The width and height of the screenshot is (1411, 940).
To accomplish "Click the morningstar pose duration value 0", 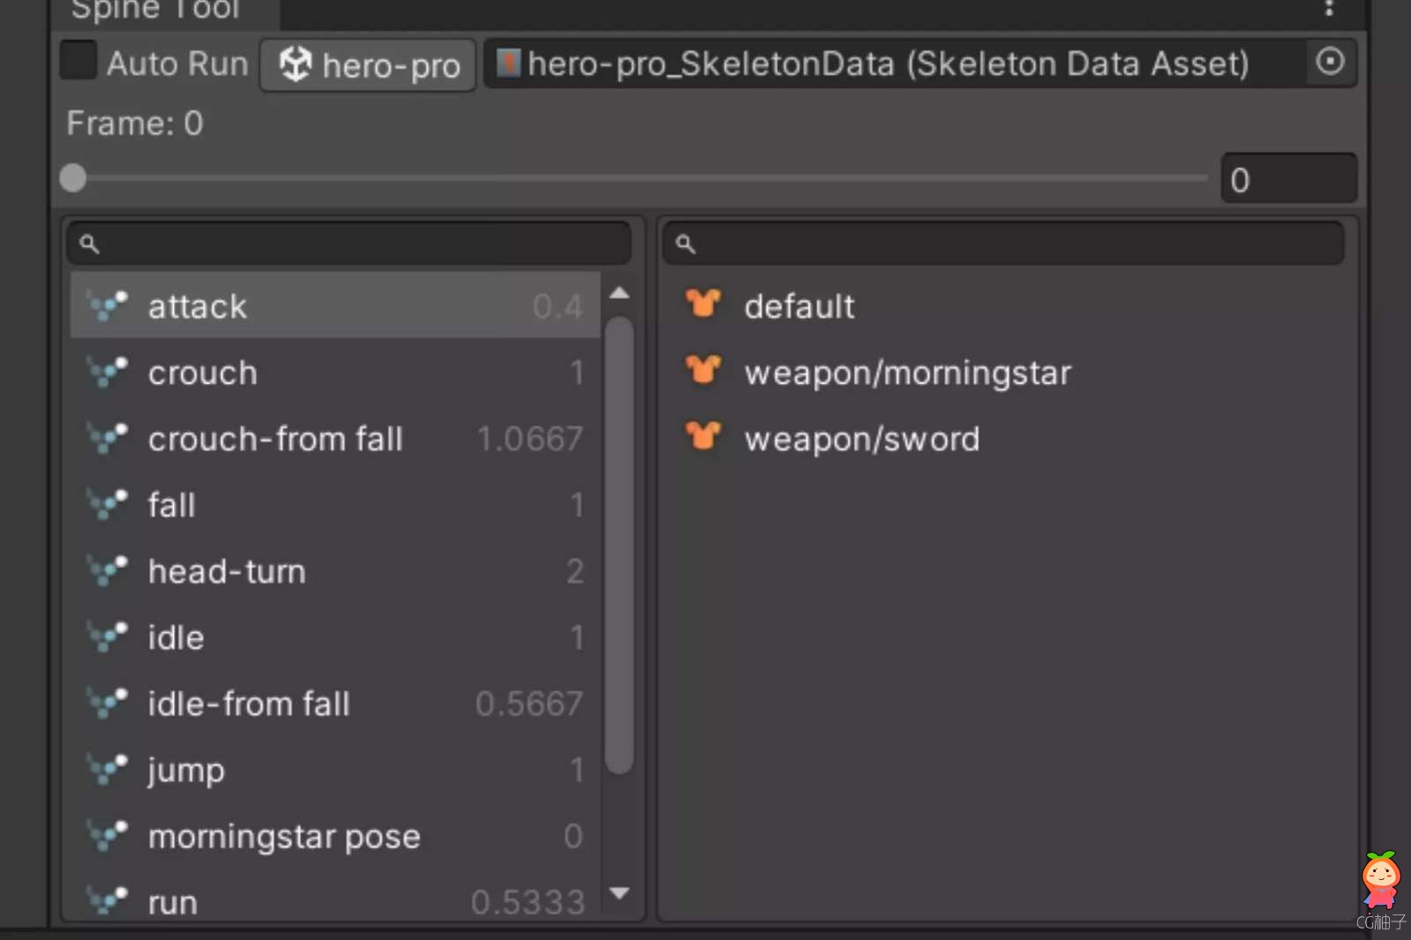I will coord(573,836).
